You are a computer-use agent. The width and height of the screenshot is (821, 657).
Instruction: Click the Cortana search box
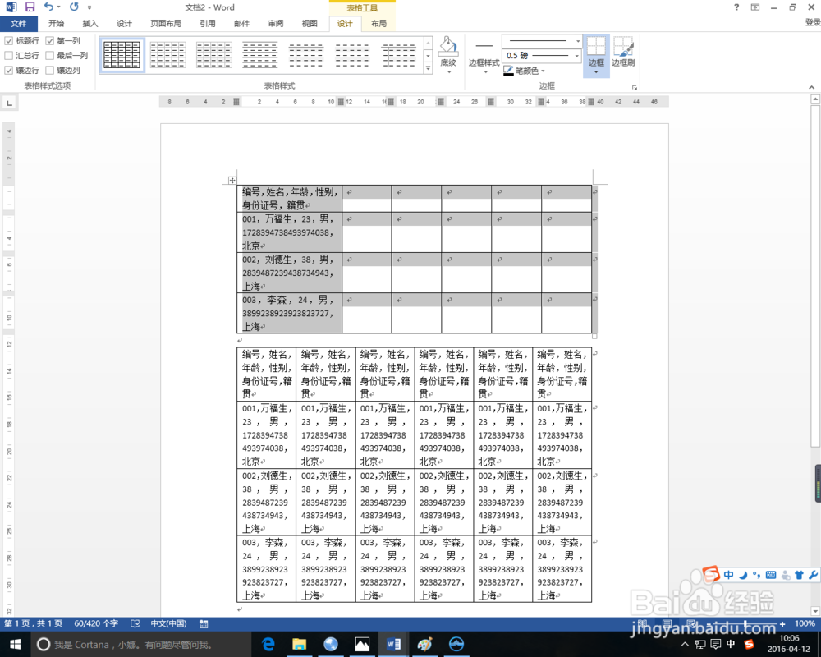(140, 645)
